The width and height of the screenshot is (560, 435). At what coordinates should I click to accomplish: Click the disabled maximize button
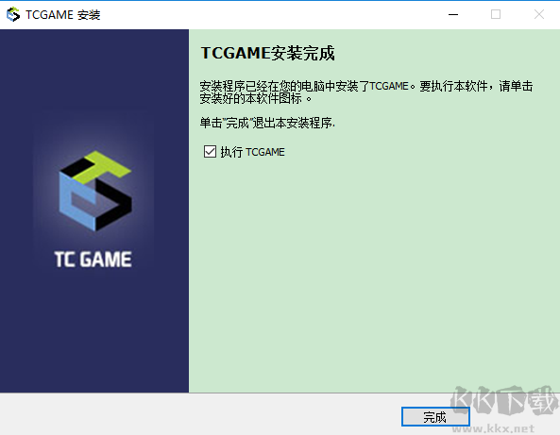click(x=496, y=15)
